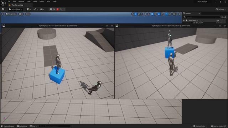This screenshot has height=128, width=228.
Task: Activate the Translate gizmo tool
Action: pyautogui.click(x=136, y=14)
